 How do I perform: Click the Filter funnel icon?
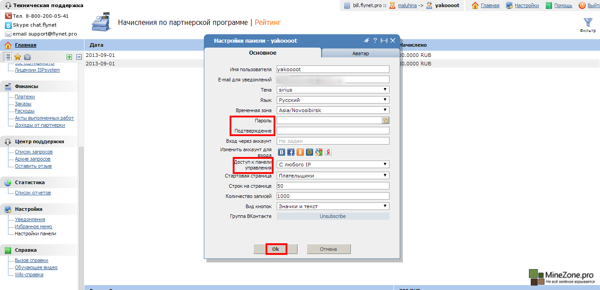pyautogui.click(x=588, y=22)
